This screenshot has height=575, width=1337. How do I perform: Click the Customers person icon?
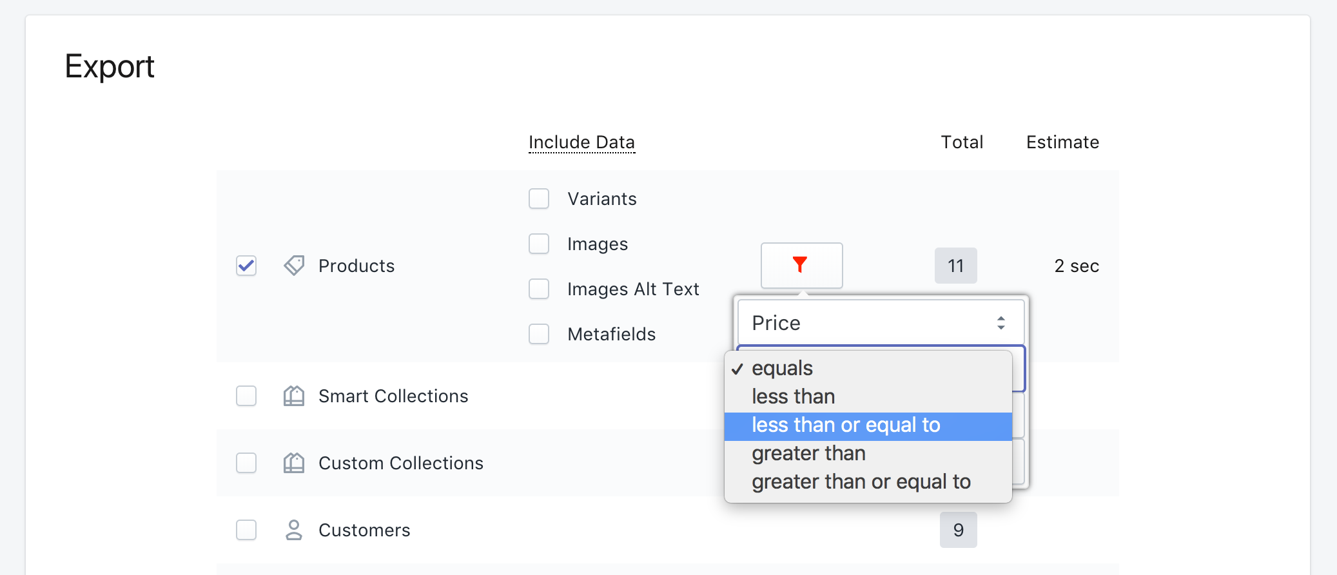tap(294, 530)
